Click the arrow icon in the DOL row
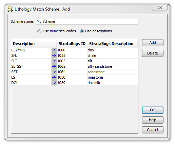The height and width of the screenshot is (145, 175). (54, 83)
